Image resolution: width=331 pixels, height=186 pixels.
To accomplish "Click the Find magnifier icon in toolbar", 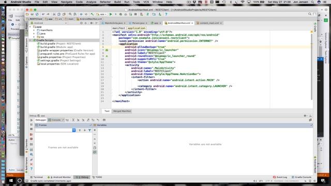I will click(x=70, y=14).
